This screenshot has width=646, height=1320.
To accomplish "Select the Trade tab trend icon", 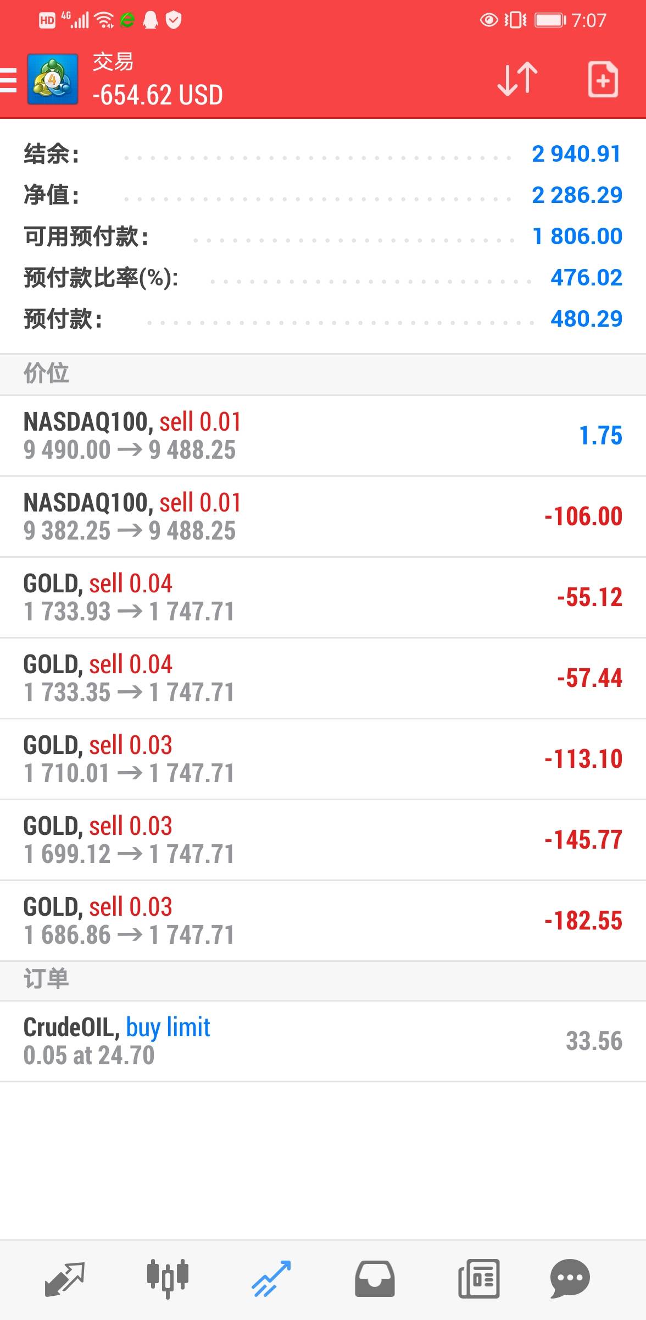I will (271, 1278).
